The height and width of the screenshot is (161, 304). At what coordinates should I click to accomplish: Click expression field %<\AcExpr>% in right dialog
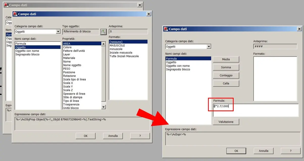point(233,139)
